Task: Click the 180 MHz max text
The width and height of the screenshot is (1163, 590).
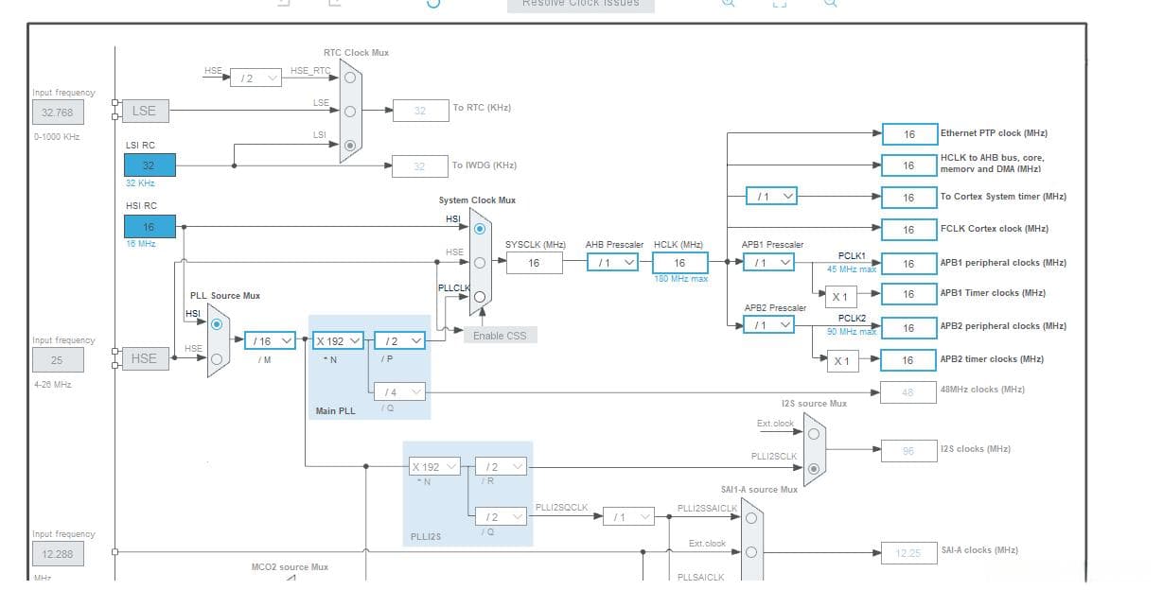Action: [x=680, y=279]
